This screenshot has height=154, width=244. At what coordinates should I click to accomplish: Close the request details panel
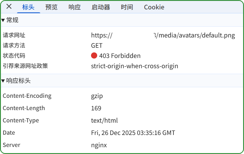9,7
